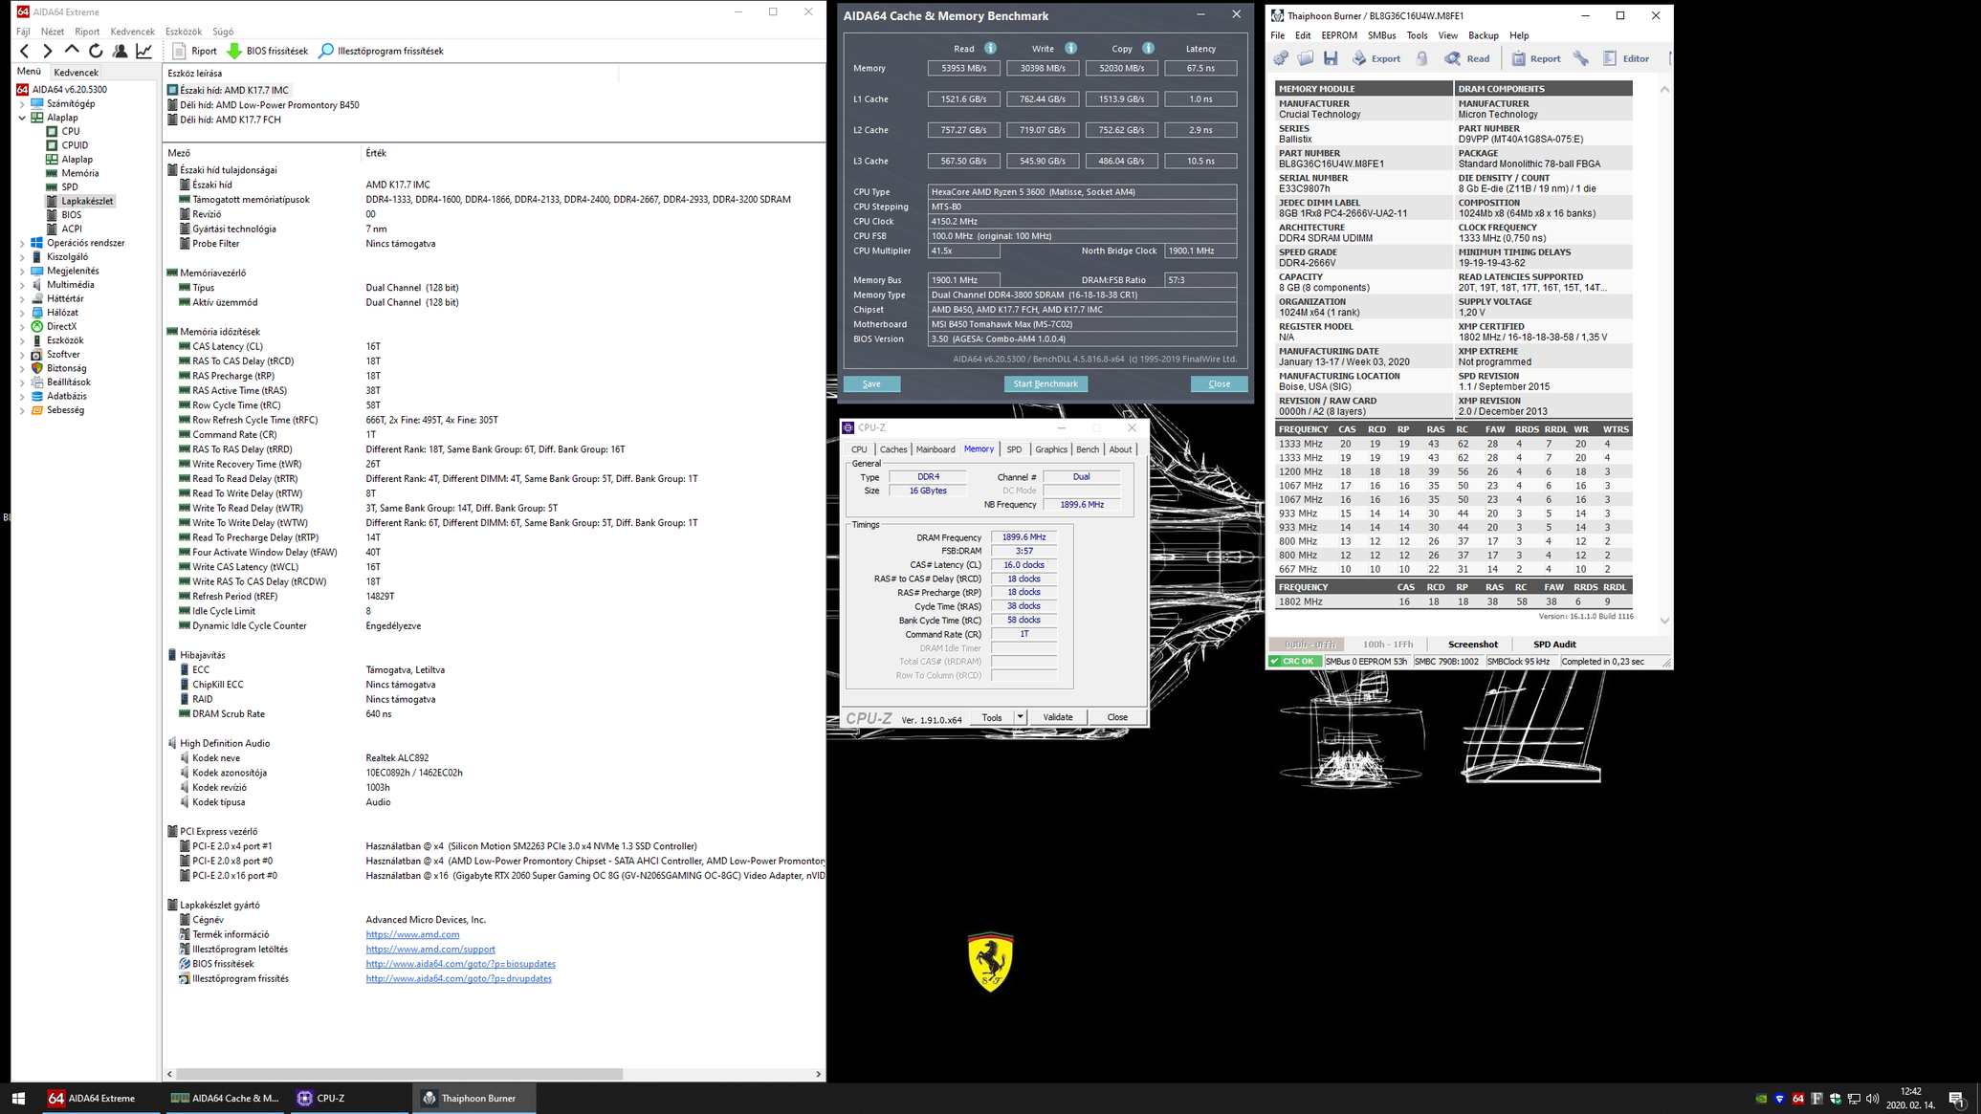This screenshot has height=1114, width=1981.
Task: Click Start Benchmark button
Action: point(1046,383)
